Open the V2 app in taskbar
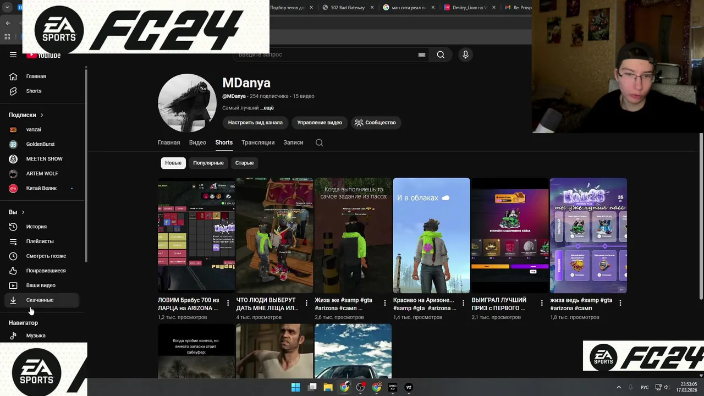 pos(409,387)
